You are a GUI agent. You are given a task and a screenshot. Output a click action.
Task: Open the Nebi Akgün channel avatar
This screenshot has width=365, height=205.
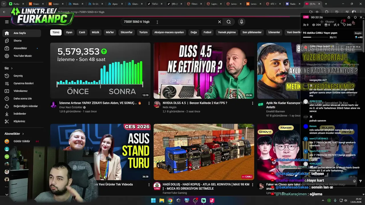tap(157, 104)
